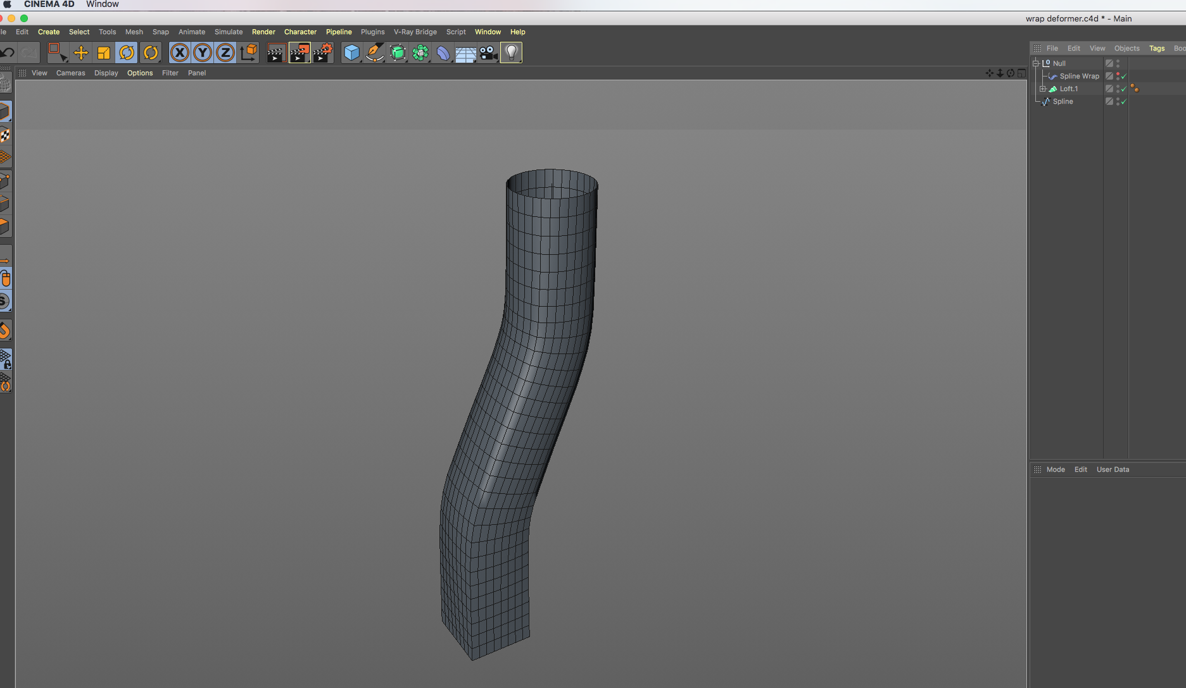Toggle Z axis lock
Viewport: 1186px width, 688px height.
coord(225,52)
